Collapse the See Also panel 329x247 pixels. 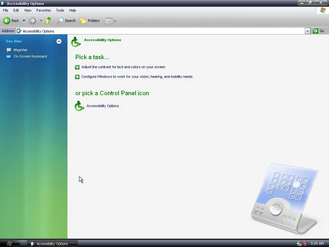click(x=59, y=41)
